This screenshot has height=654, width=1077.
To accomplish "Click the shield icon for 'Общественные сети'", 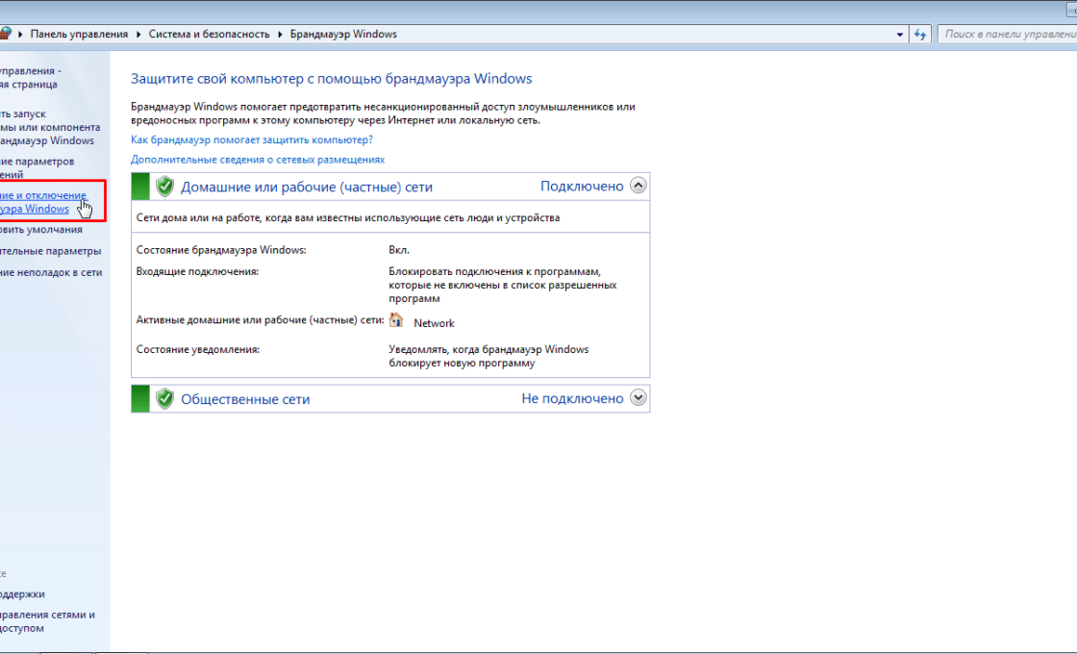I will coord(164,398).
